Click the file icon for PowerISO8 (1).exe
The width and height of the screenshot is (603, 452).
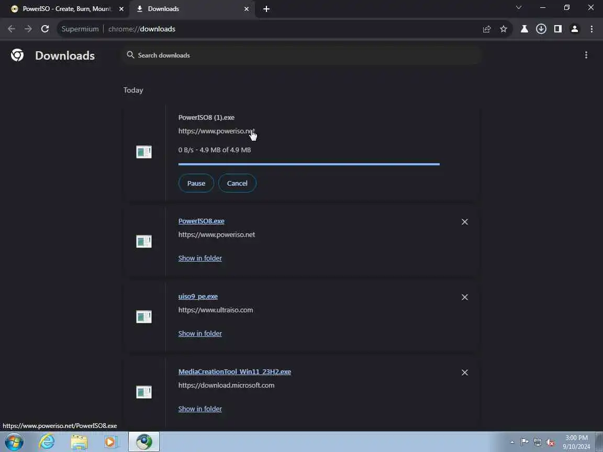(x=144, y=152)
